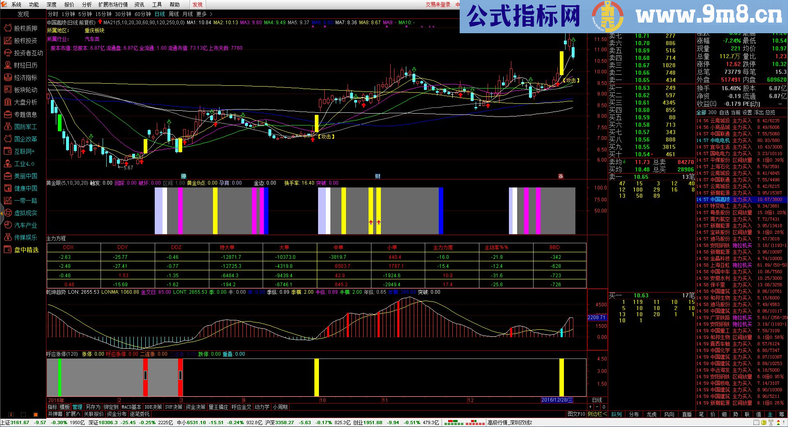Switch chart to 1分钟 period
Viewport: 788px width, 427px height.
click(x=69, y=14)
